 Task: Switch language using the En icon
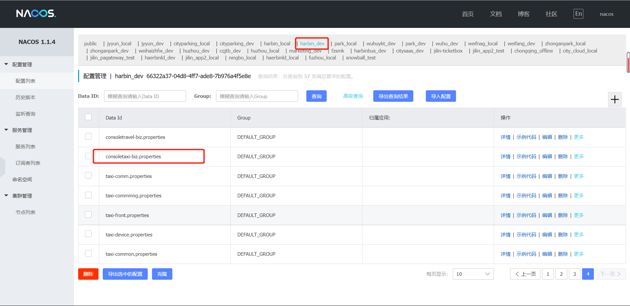pos(578,14)
